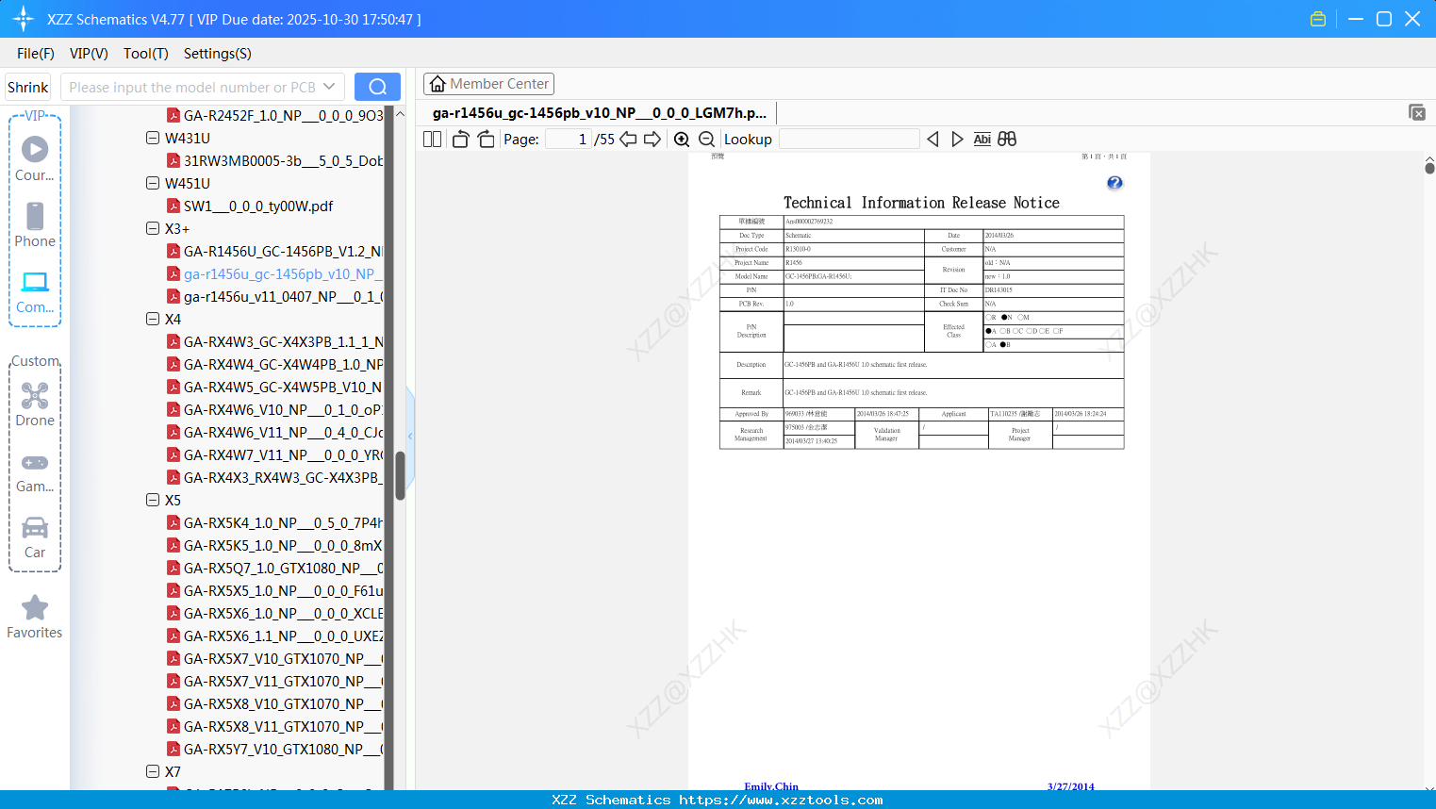Select the ga-r1456u_gc-1456pb_v10 document tab

pyautogui.click(x=600, y=113)
